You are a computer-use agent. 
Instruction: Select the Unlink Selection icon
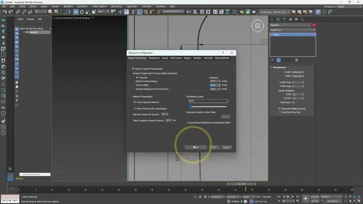24,12
